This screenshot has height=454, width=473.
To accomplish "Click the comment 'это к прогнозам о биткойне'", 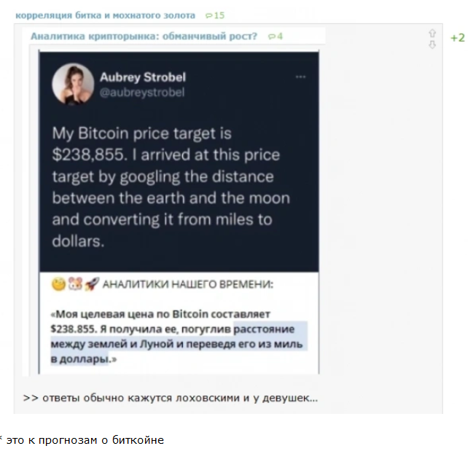I will tap(85, 440).
